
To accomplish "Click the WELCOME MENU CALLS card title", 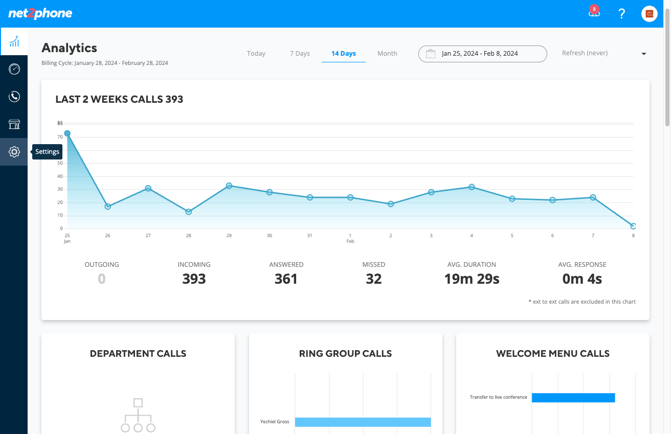I will (553, 354).
